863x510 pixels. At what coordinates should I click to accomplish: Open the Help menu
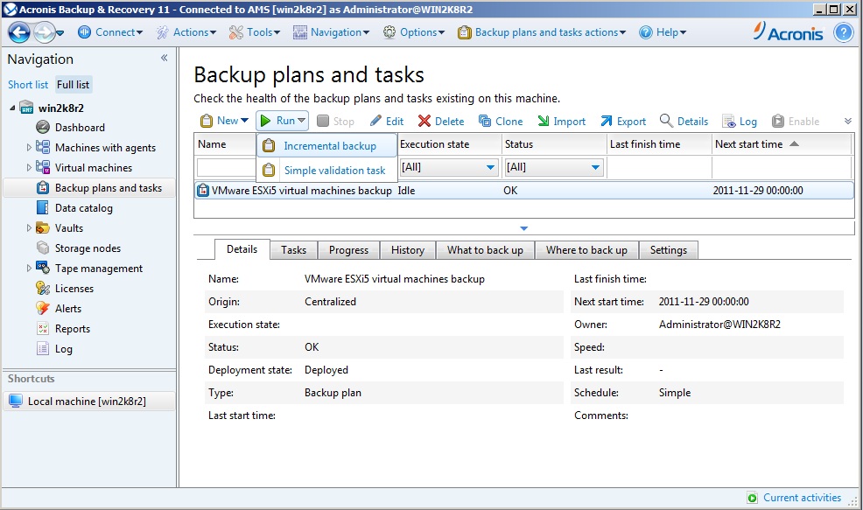tap(663, 32)
